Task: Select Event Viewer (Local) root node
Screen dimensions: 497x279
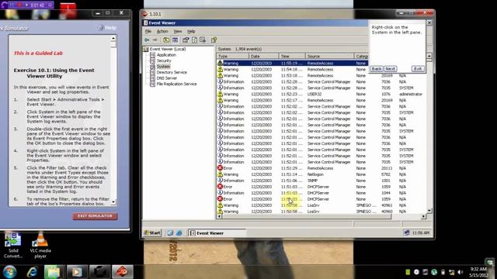Action: click(168, 49)
